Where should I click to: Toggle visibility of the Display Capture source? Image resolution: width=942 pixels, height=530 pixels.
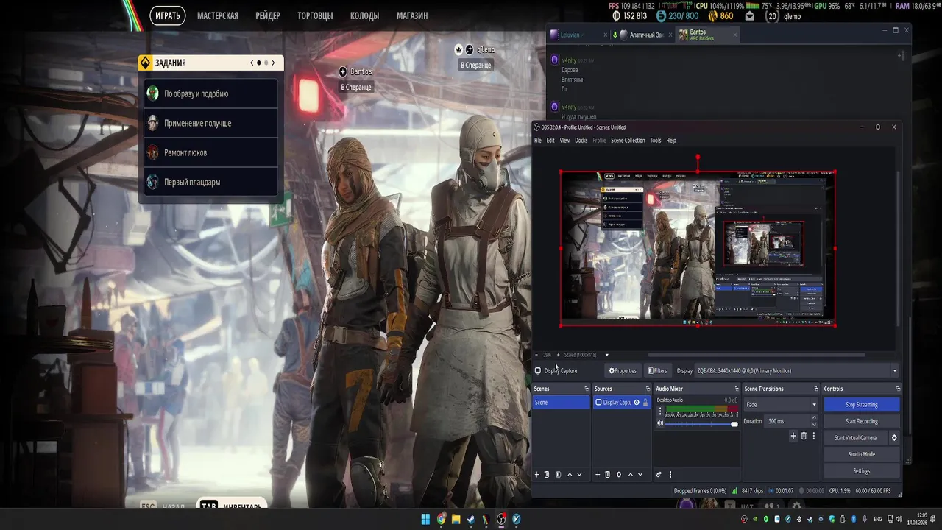point(637,403)
